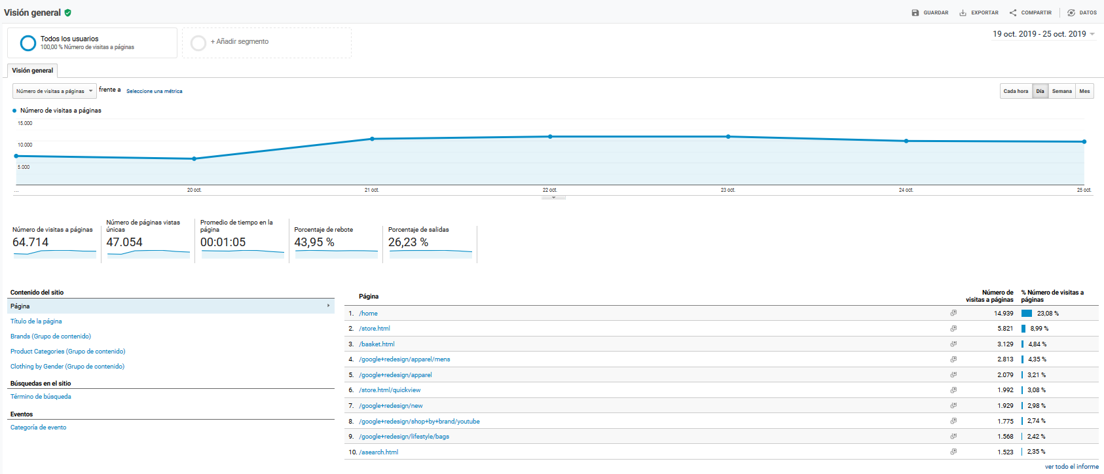Click + Añadir segmento

[240, 41]
